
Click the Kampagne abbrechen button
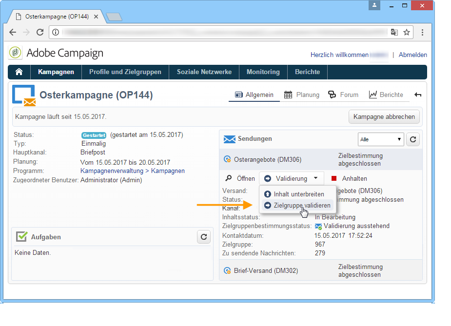(384, 117)
